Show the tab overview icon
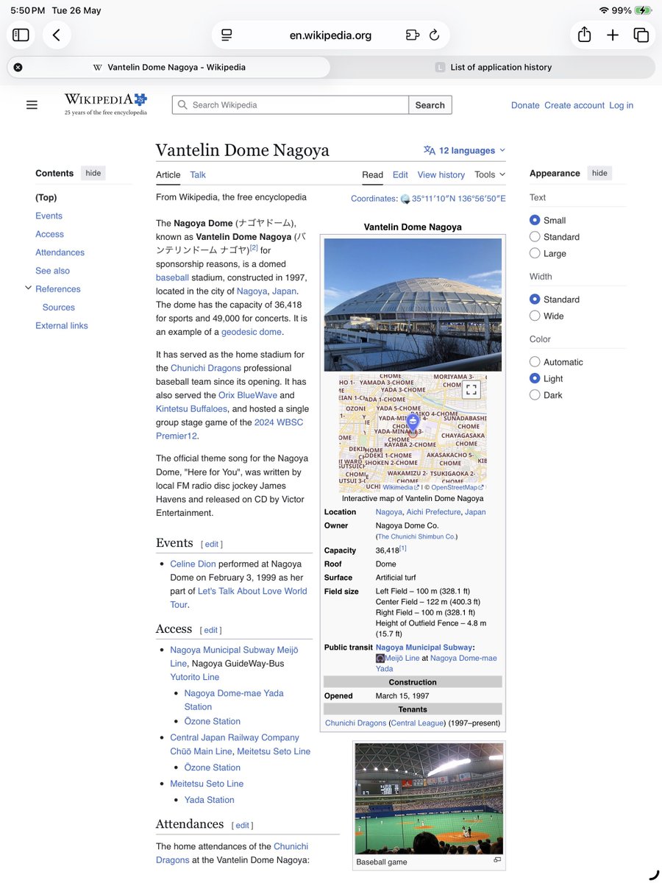Image resolution: width=662 pixels, height=883 pixels. click(x=641, y=35)
